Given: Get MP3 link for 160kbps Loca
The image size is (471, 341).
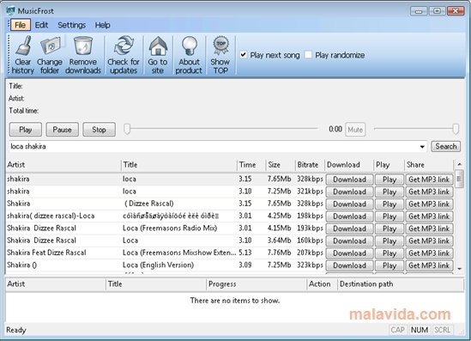Looking at the screenshot, I should pyautogui.click(x=429, y=241).
